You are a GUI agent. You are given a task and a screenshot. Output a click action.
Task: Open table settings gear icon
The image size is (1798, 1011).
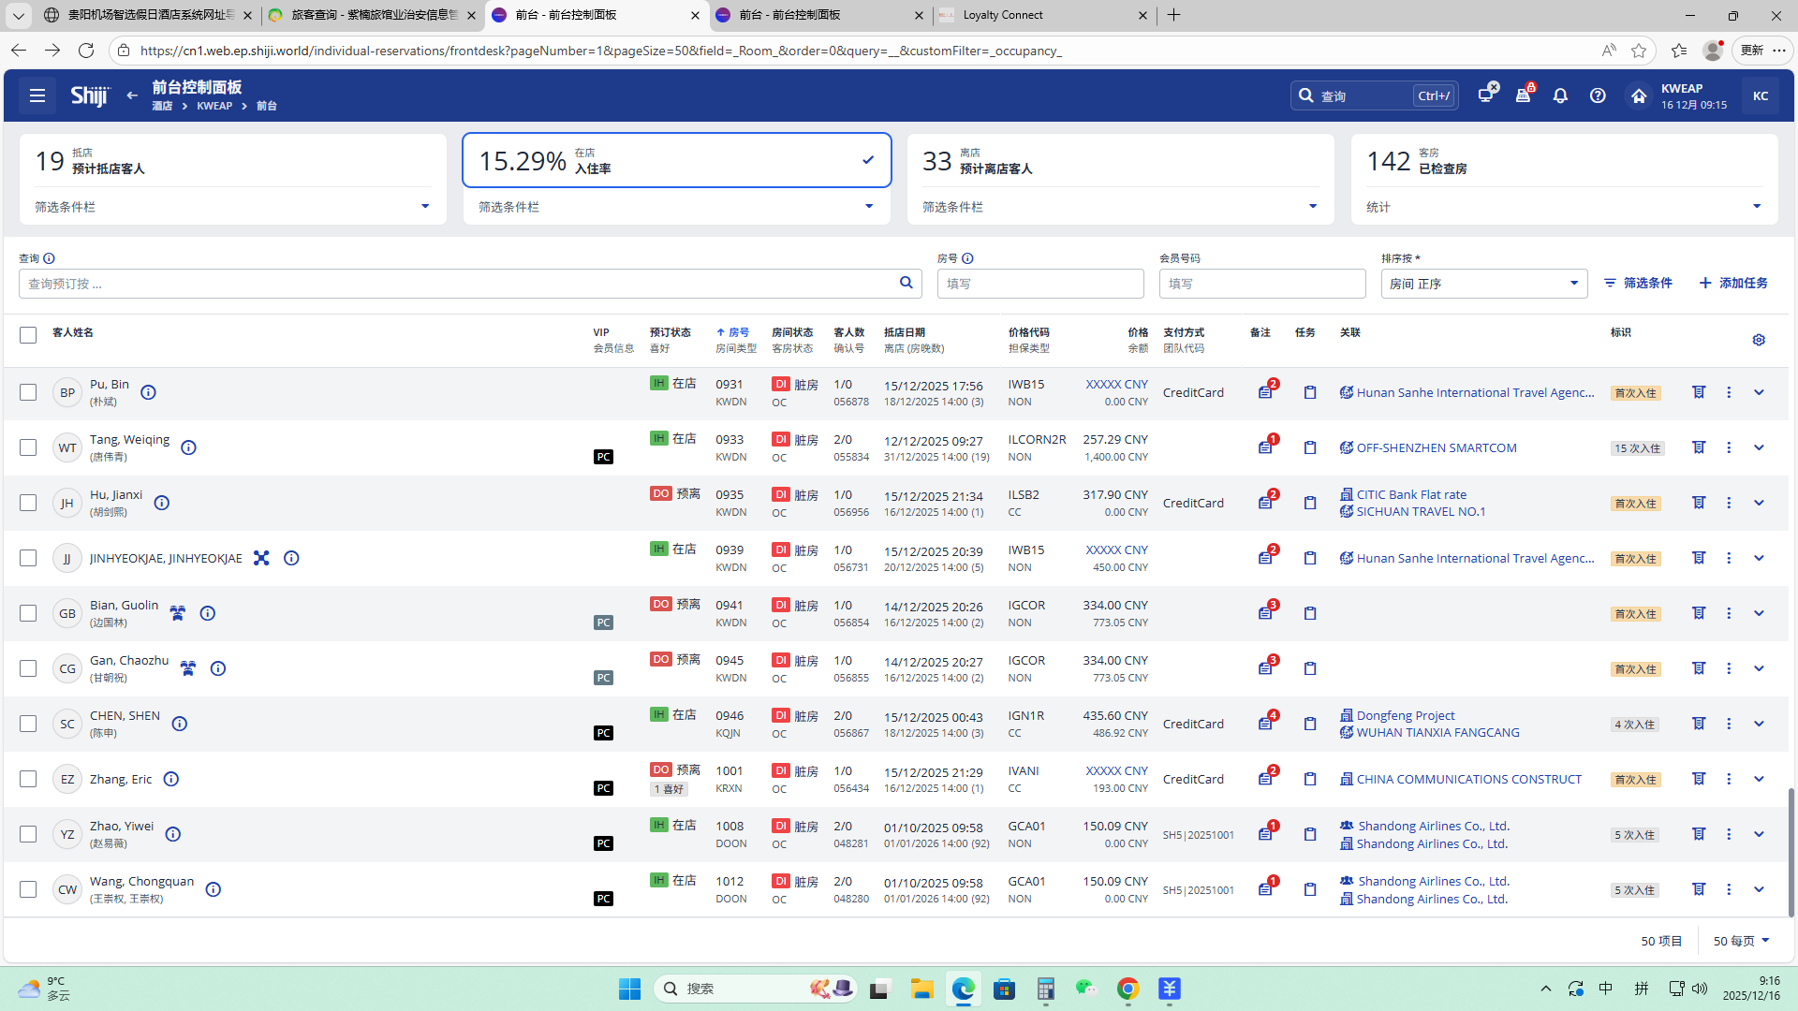point(1759,340)
